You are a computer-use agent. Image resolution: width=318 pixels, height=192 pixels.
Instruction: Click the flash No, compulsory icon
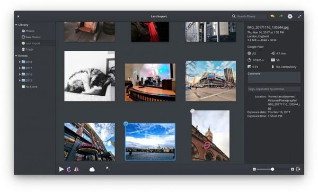coord(273,67)
